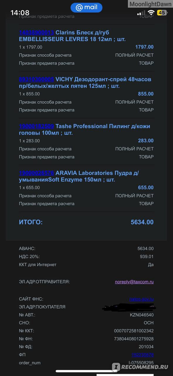Tap the battery indicator showing 45

pyautogui.click(x=162, y=13)
